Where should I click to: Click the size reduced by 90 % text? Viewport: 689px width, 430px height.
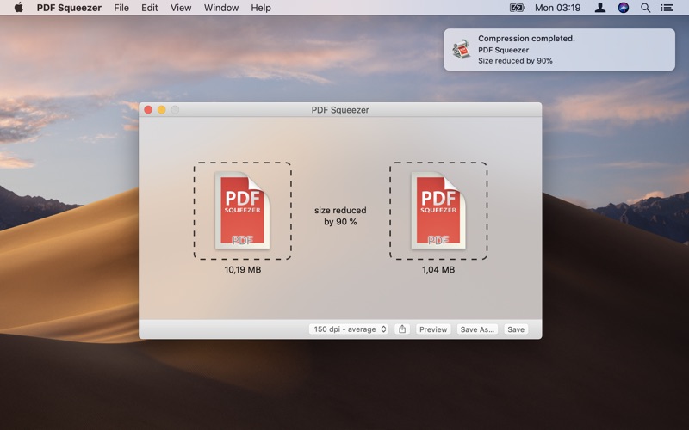pyautogui.click(x=340, y=216)
